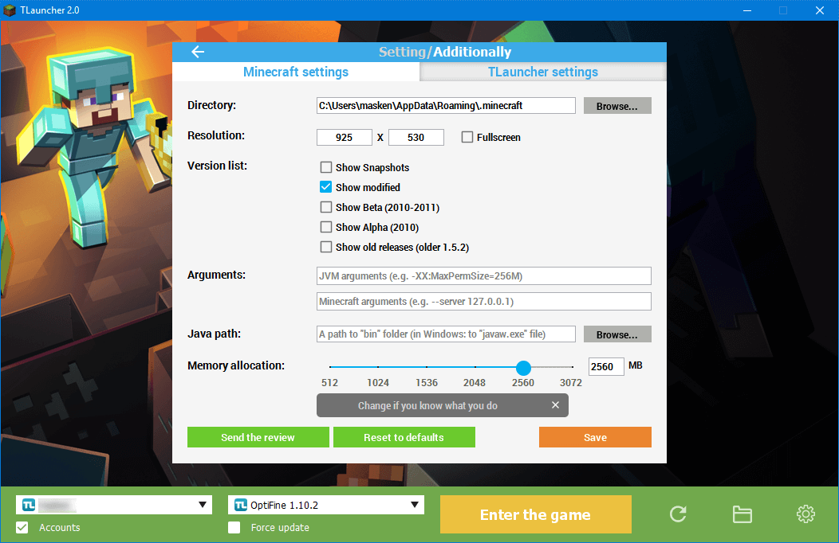
Task: Switch to the TLauncher settings tab
Action: (x=542, y=72)
